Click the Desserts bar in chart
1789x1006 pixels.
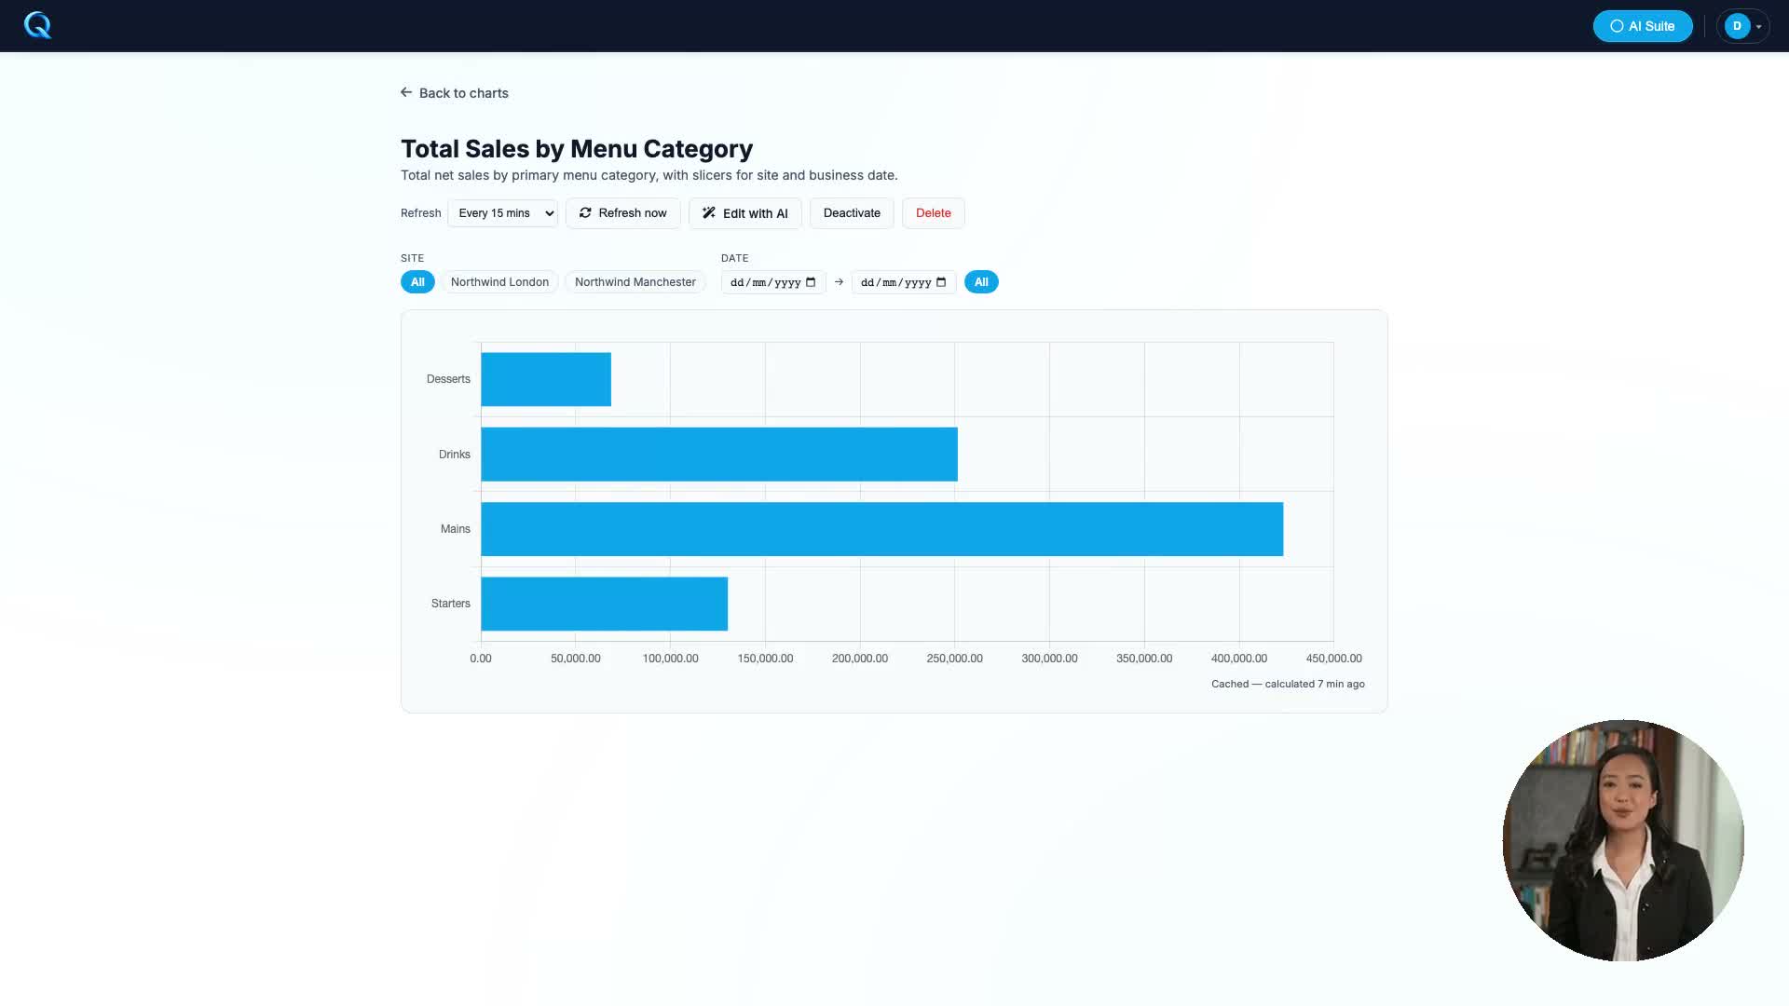[546, 379]
